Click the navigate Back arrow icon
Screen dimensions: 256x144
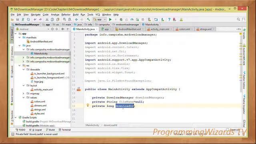click(x=76, y=20)
